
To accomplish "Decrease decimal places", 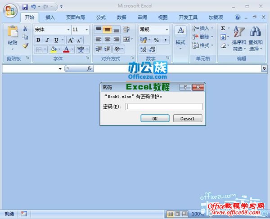I will click(152, 49).
